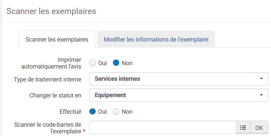Viewport: 271px width, 136px height.
Task: Select Oui for Imprimer automatiquement l'avis
Action: (93, 63)
